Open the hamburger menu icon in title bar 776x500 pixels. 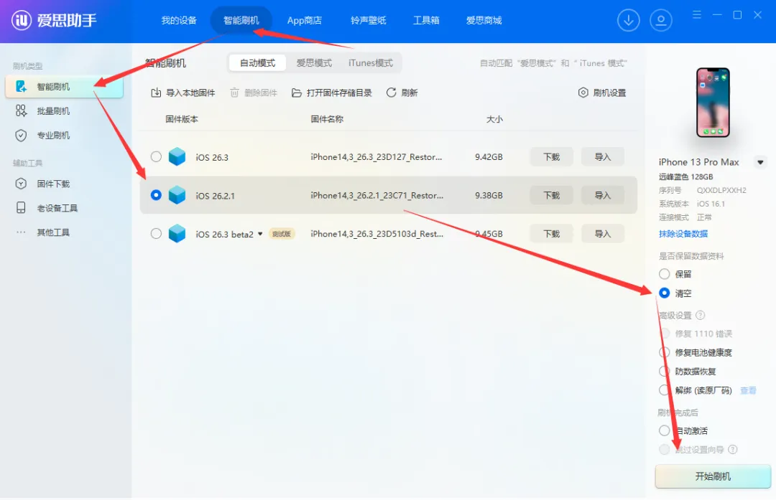[697, 15]
